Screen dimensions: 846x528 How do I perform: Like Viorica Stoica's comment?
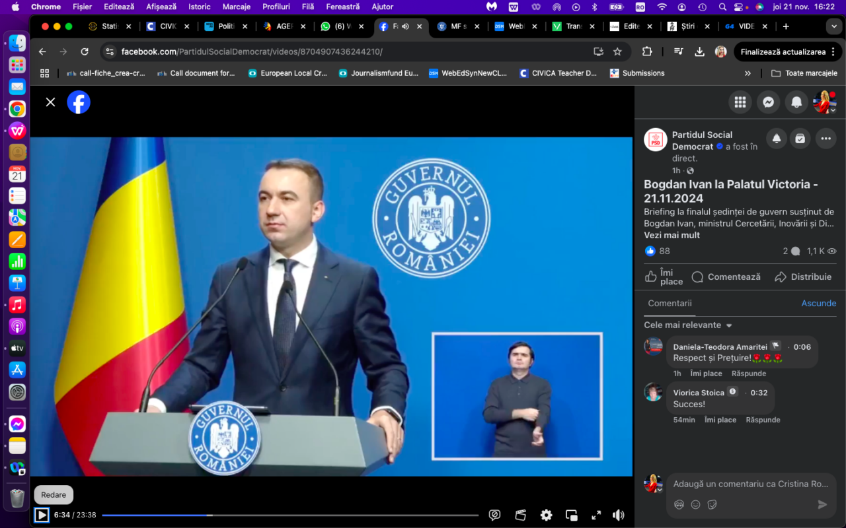(x=720, y=420)
